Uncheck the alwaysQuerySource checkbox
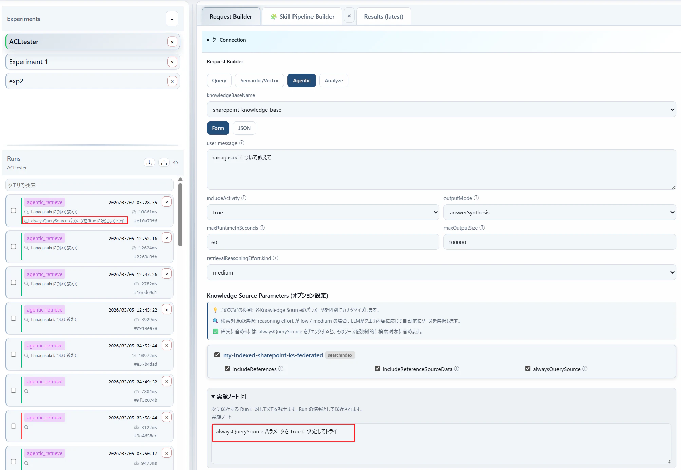Image resolution: width=681 pixels, height=470 pixels. click(x=528, y=369)
